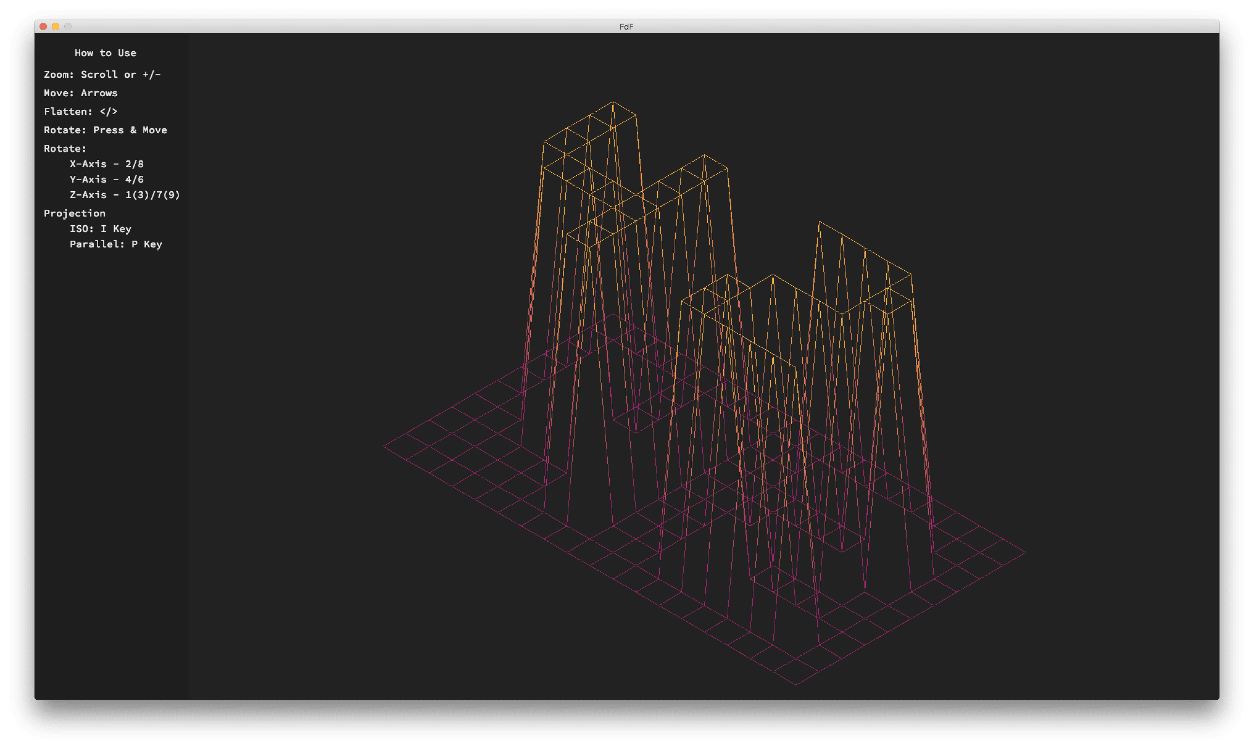Screen dimensions: 1254x749
Task: Click the 'X-Axis - 2/8' entry
Action: click(106, 164)
